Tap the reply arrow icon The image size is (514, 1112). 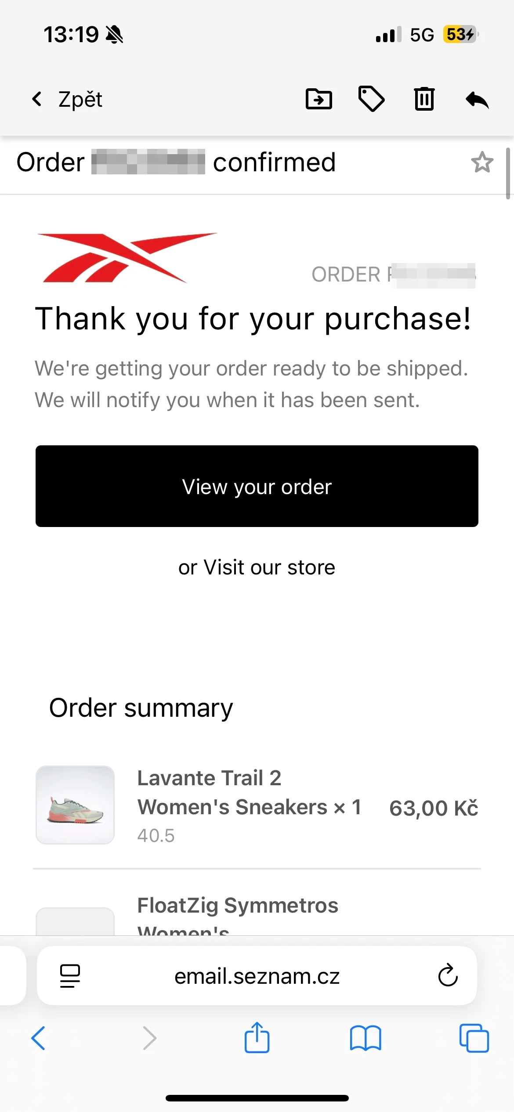[477, 100]
